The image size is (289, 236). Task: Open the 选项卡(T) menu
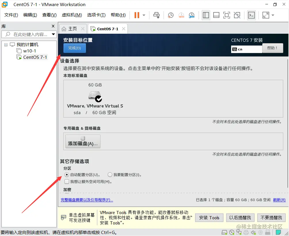(96, 15)
